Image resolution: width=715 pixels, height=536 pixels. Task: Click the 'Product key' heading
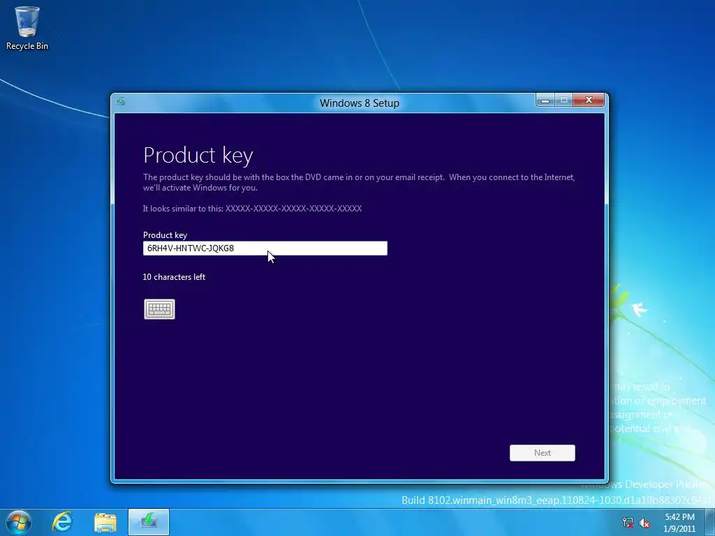198,156
